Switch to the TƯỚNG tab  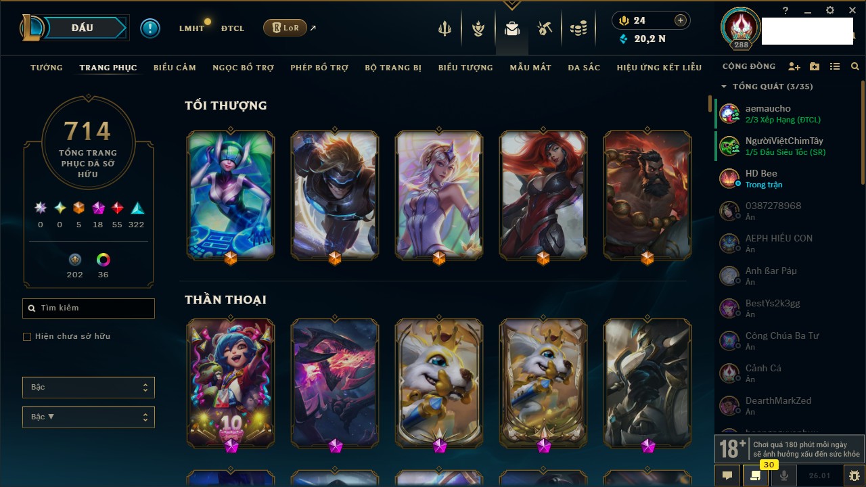47,68
